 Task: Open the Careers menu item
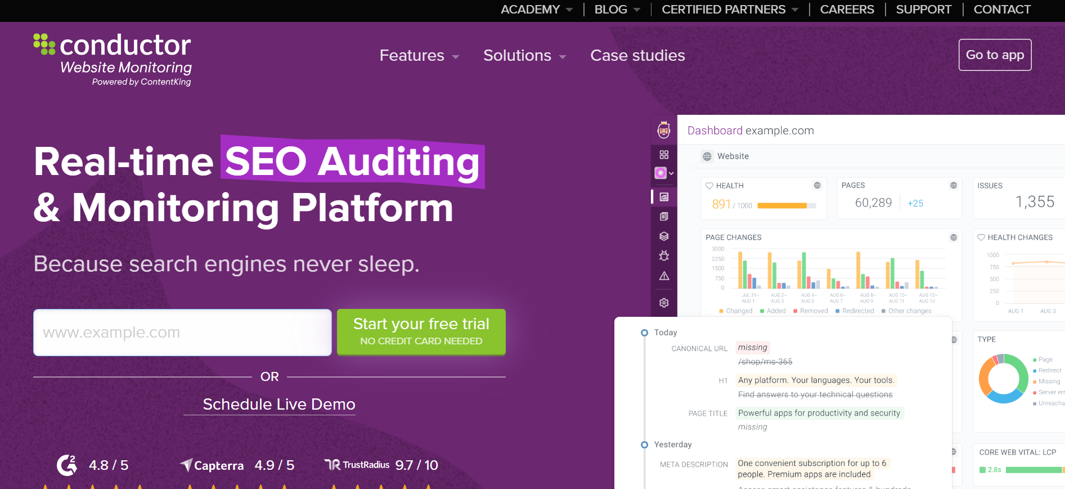coord(847,10)
